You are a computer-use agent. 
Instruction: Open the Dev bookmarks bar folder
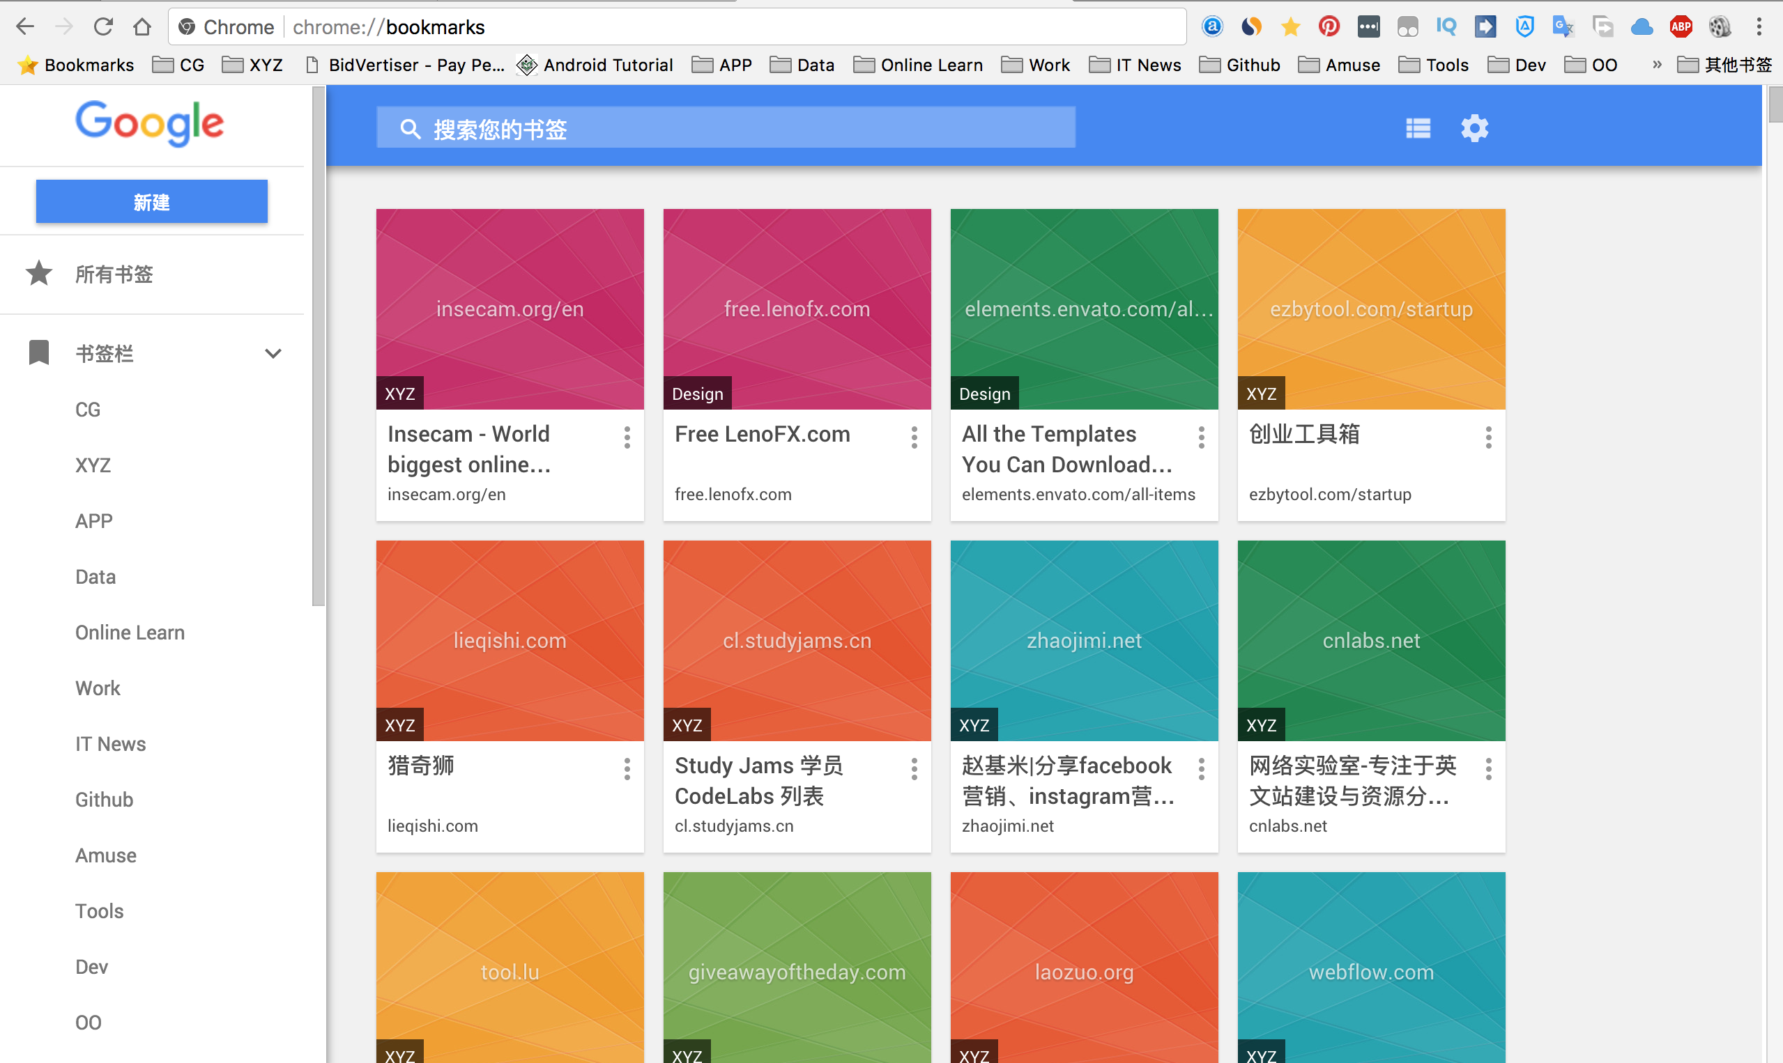click(1517, 65)
